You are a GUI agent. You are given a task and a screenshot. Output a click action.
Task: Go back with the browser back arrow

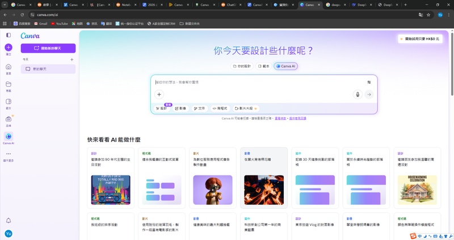pos(5,15)
